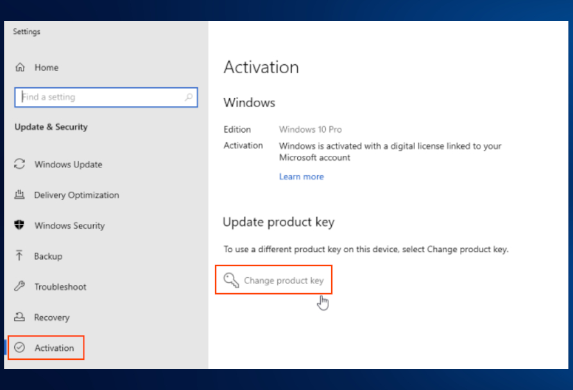Open the Learn more link
Image resolution: width=573 pixels, height=390 pixels.
302,176
